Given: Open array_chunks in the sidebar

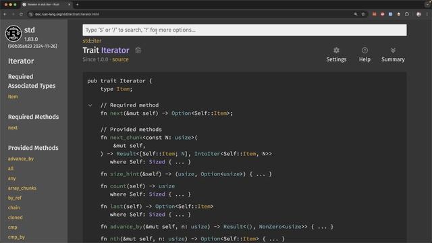Looking at the screenshot, I should coord(22,188).
